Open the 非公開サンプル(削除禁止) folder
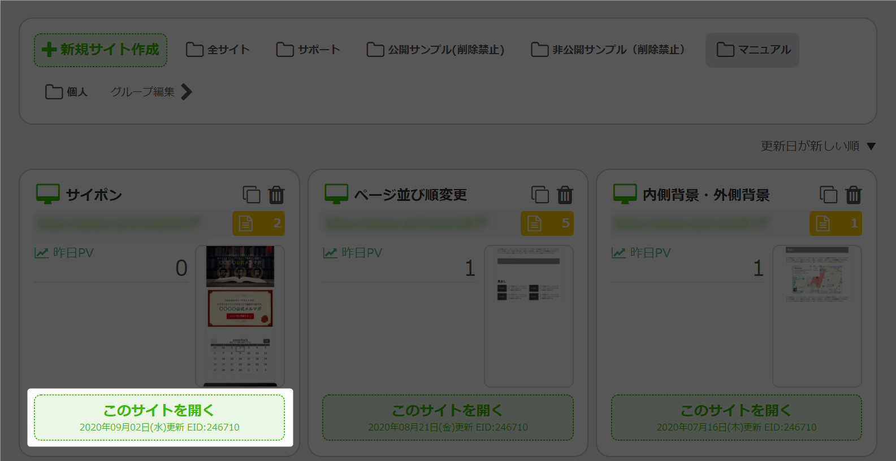 (x=608, y=50)
